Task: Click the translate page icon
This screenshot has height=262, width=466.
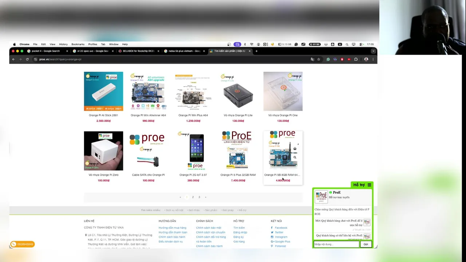Action: [x=312, y=59]
